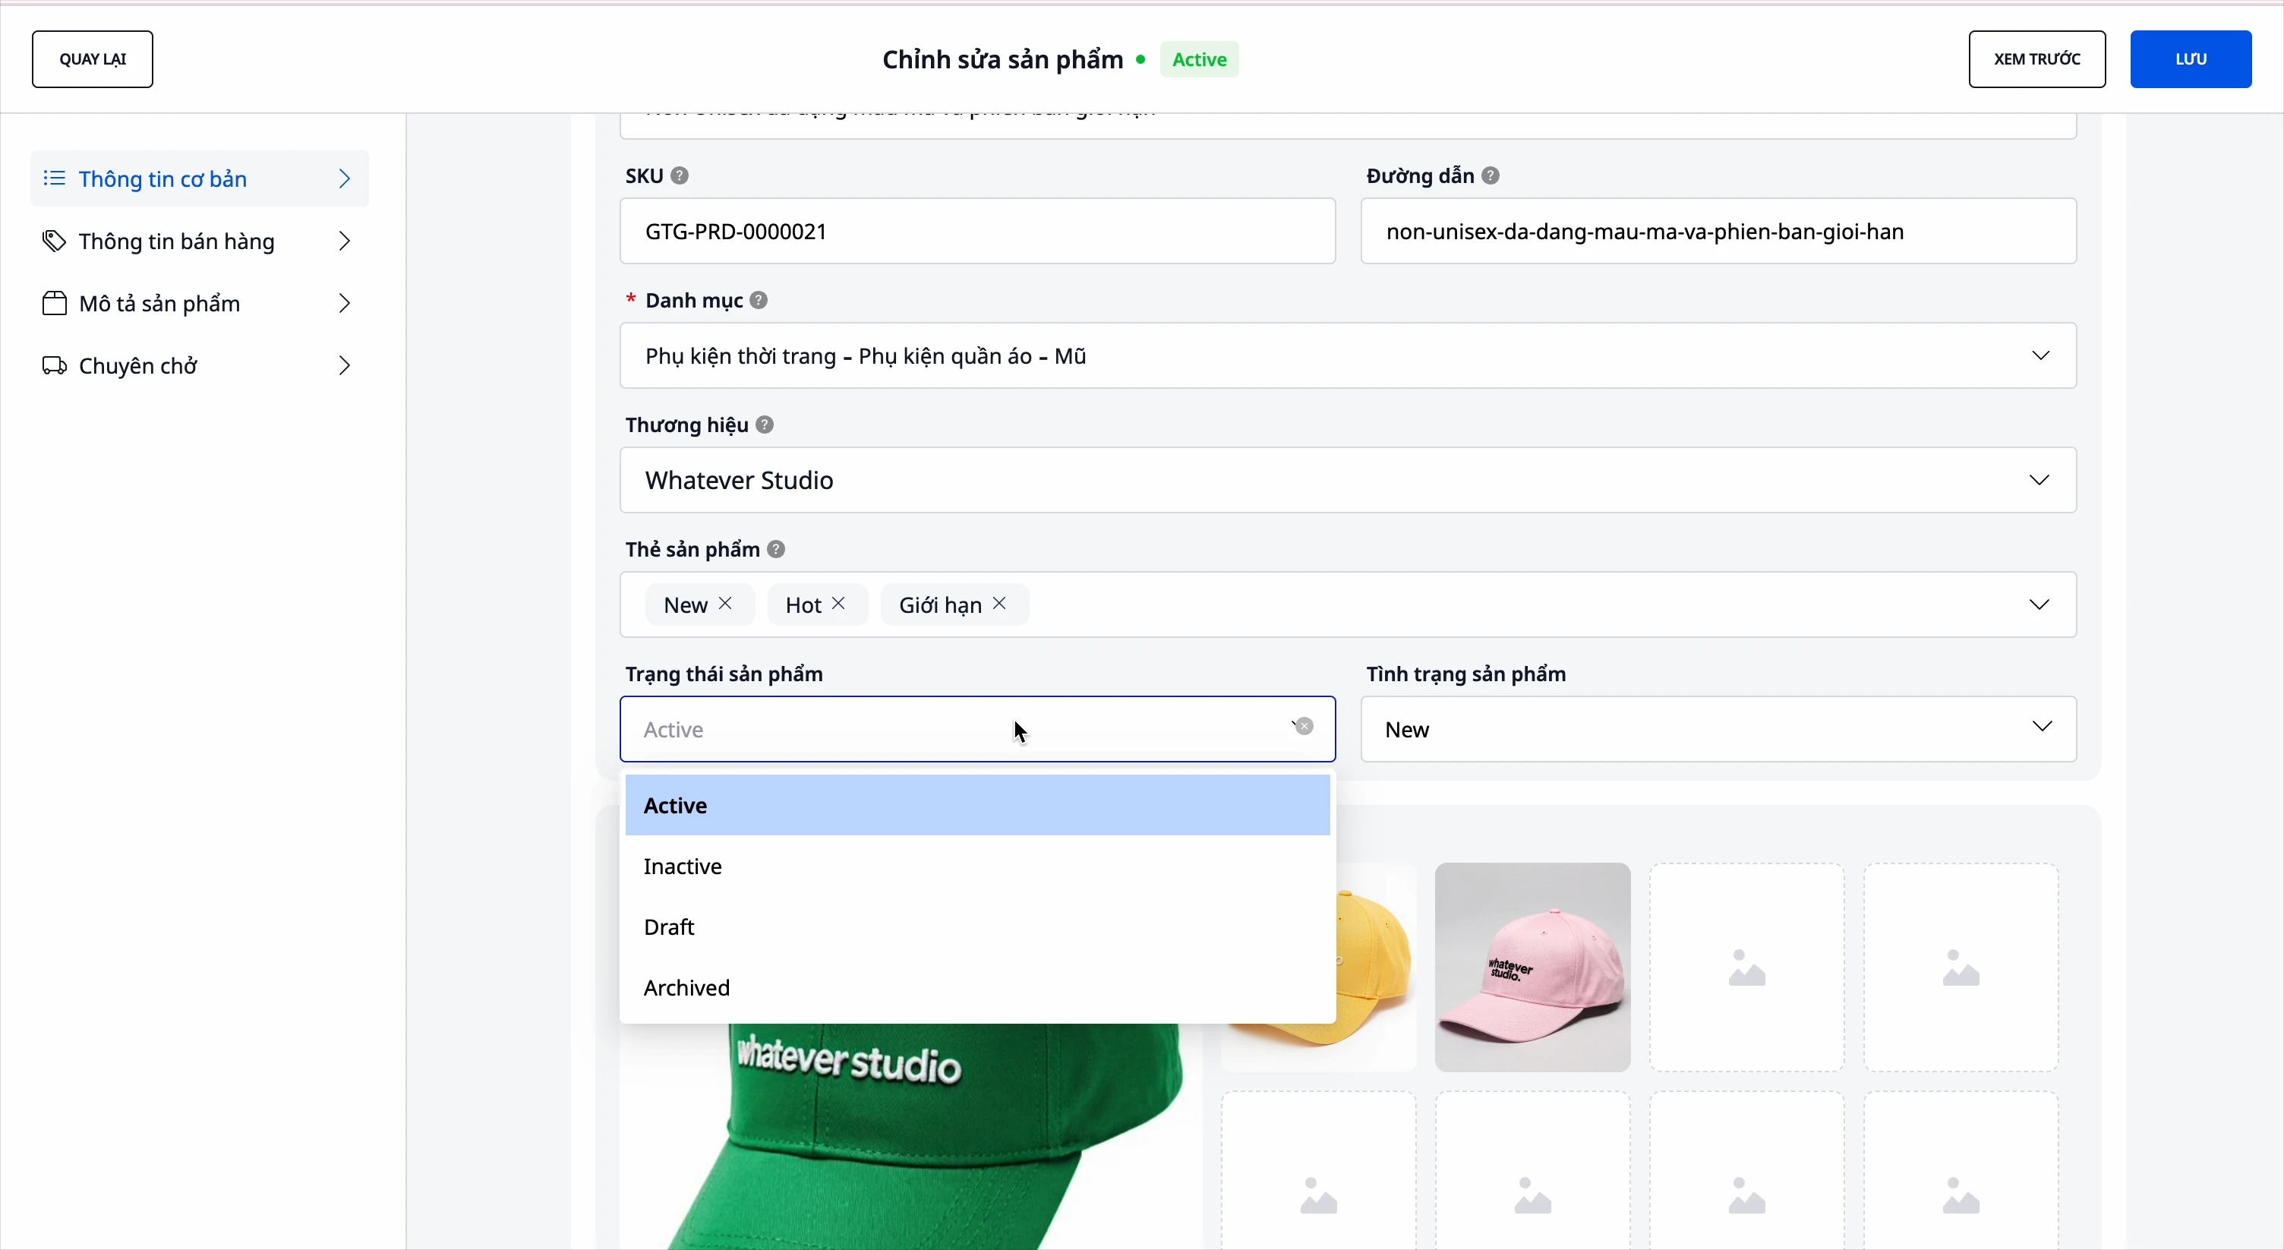This screenshot has height=1250, width=2284.
Task: Remove the New tag
Action: coord(725,604)
